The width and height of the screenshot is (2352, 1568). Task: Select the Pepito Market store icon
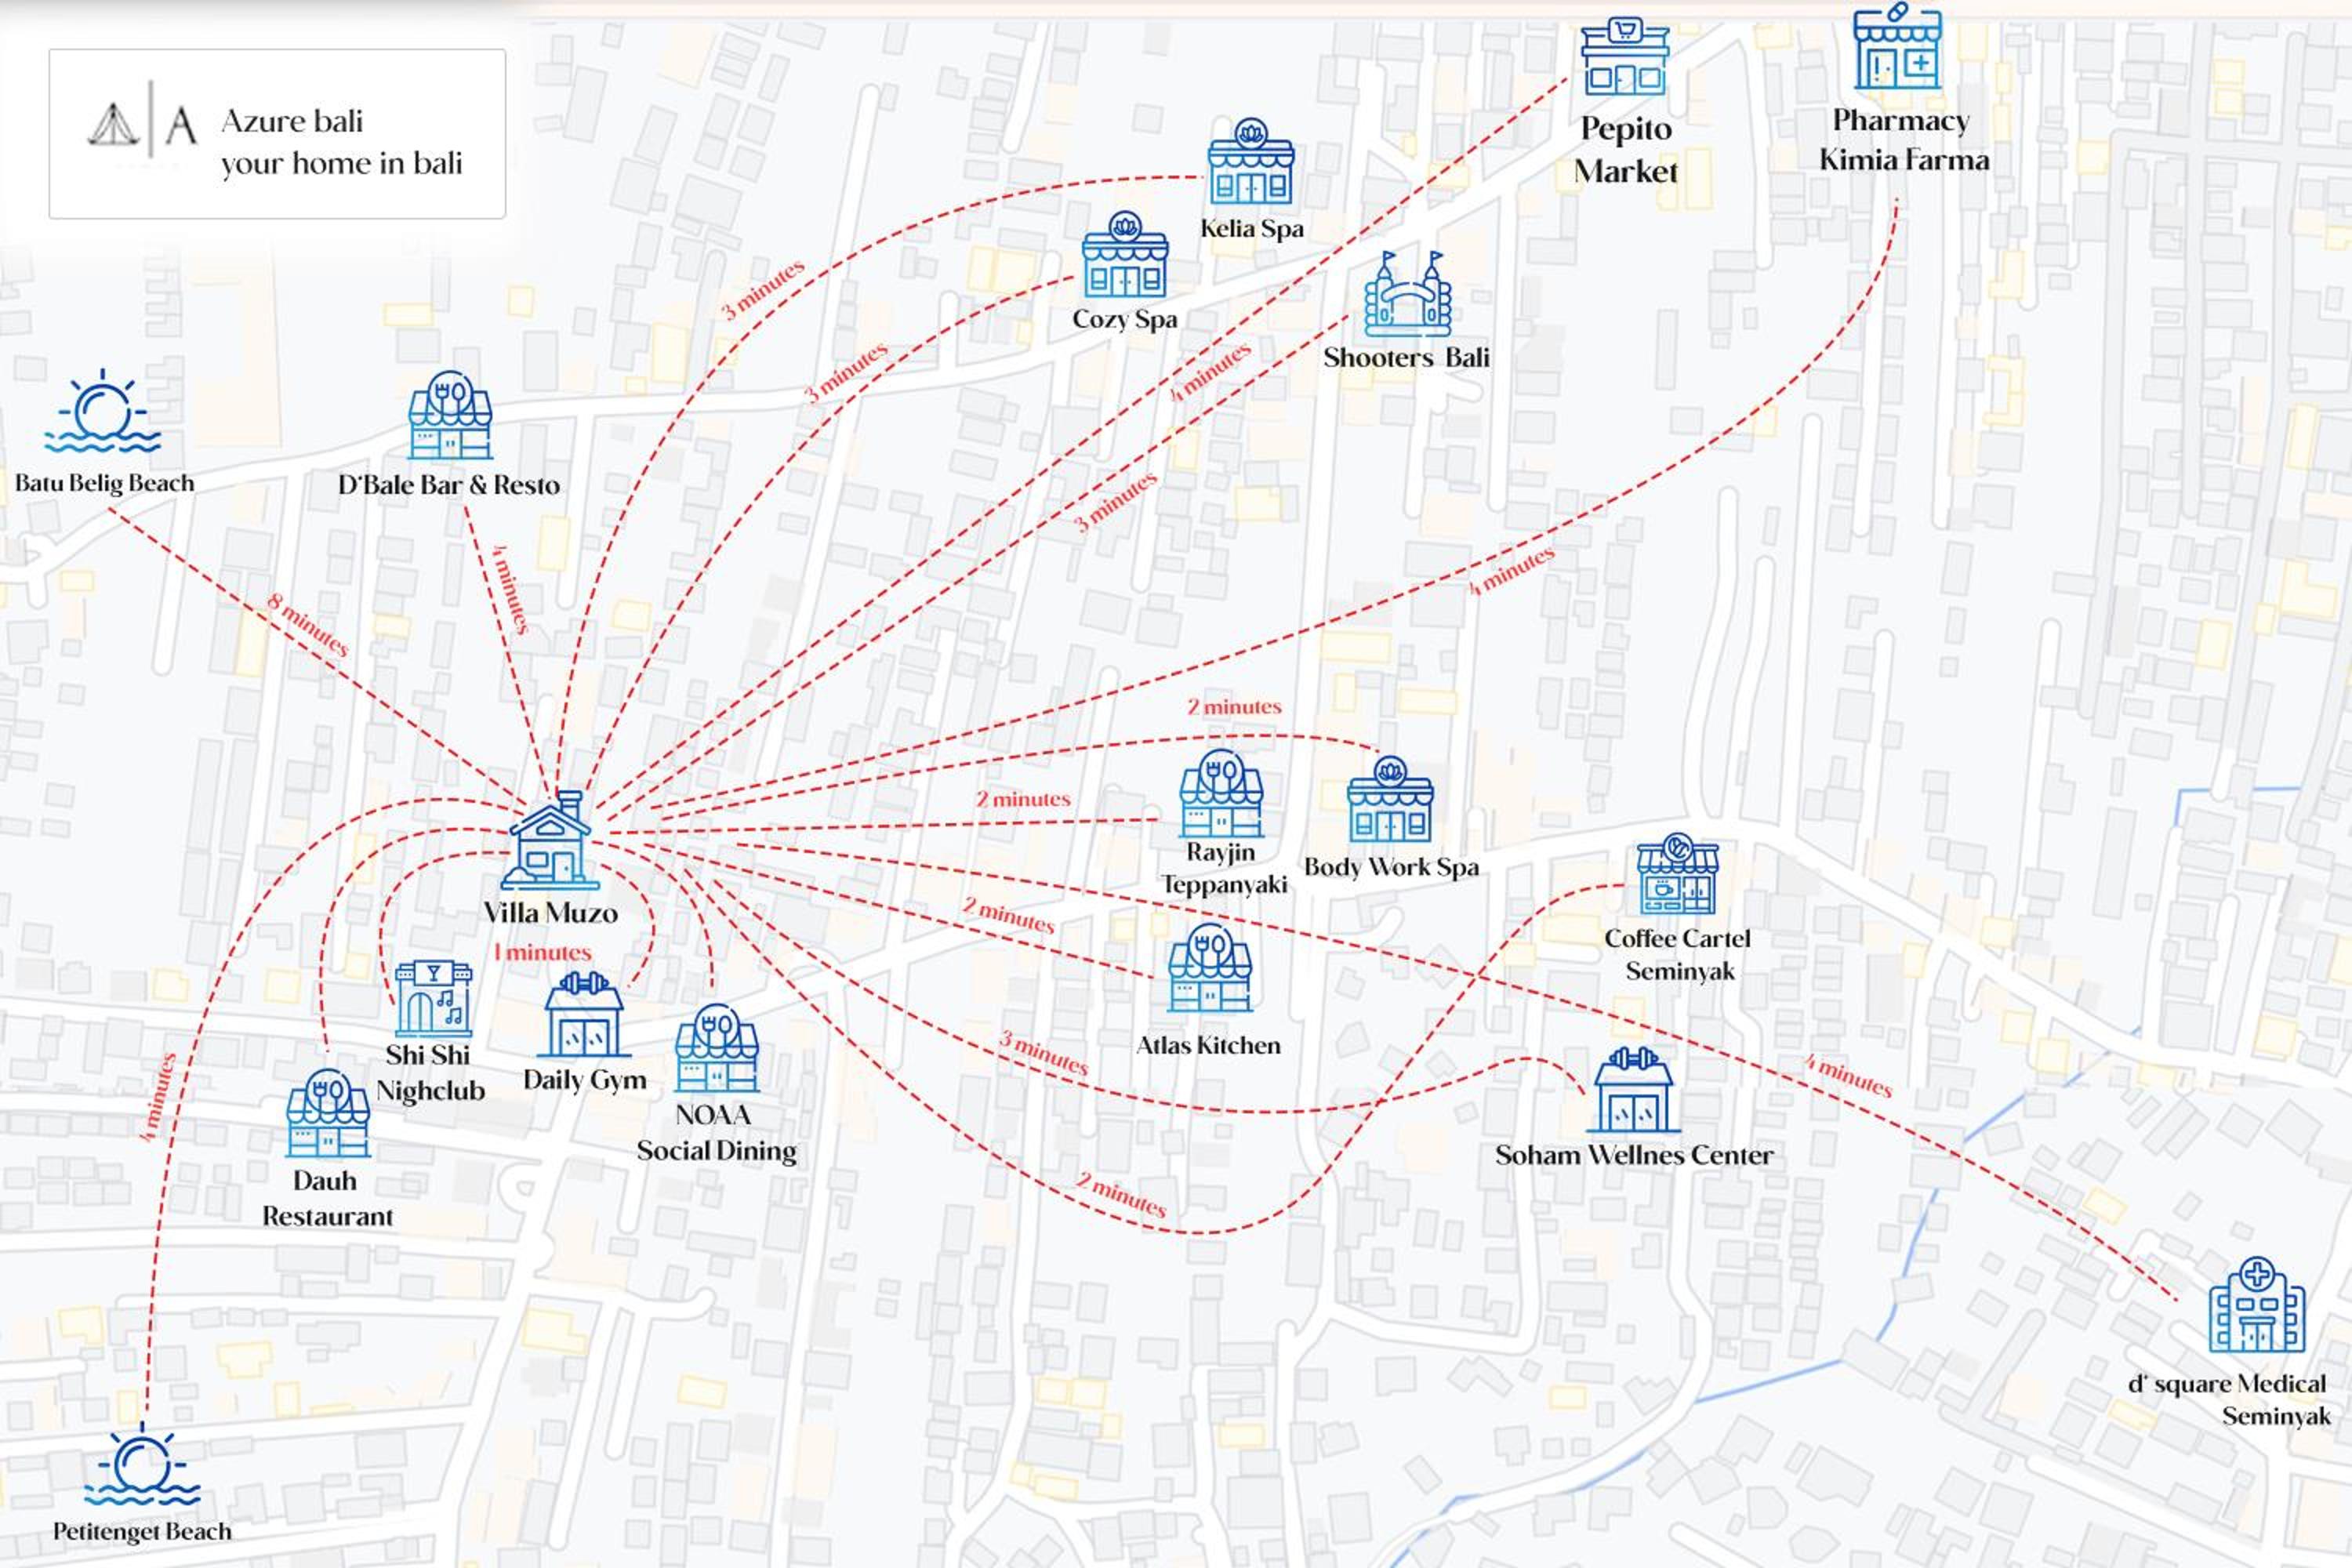click(1625, 55)
